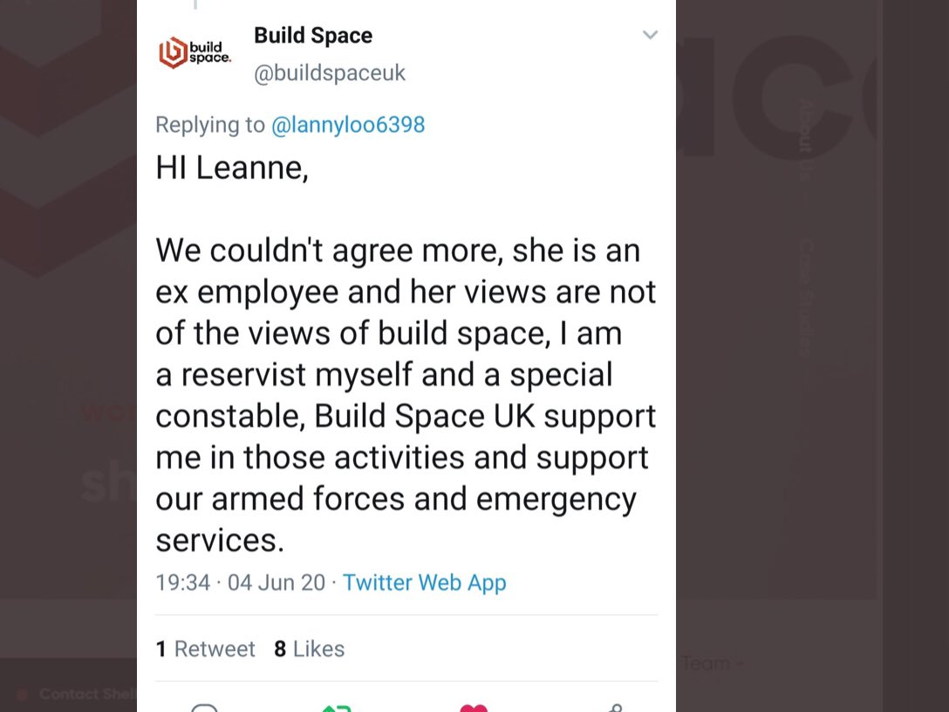949x712 pixels.
Task: Click the reply speech bubble icon
Action: click(x=205, y=708)
